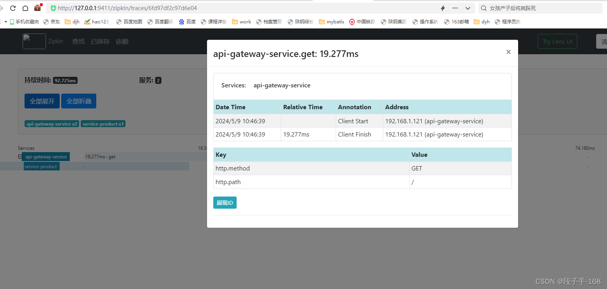Click the search magnifier icon
The width and height of the screenshot is (607, 289).
[484, 8]
